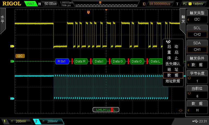Select 丢失确认 in the condition popup
The height and width of the screenshot is (125, 209).
[173, 64]
